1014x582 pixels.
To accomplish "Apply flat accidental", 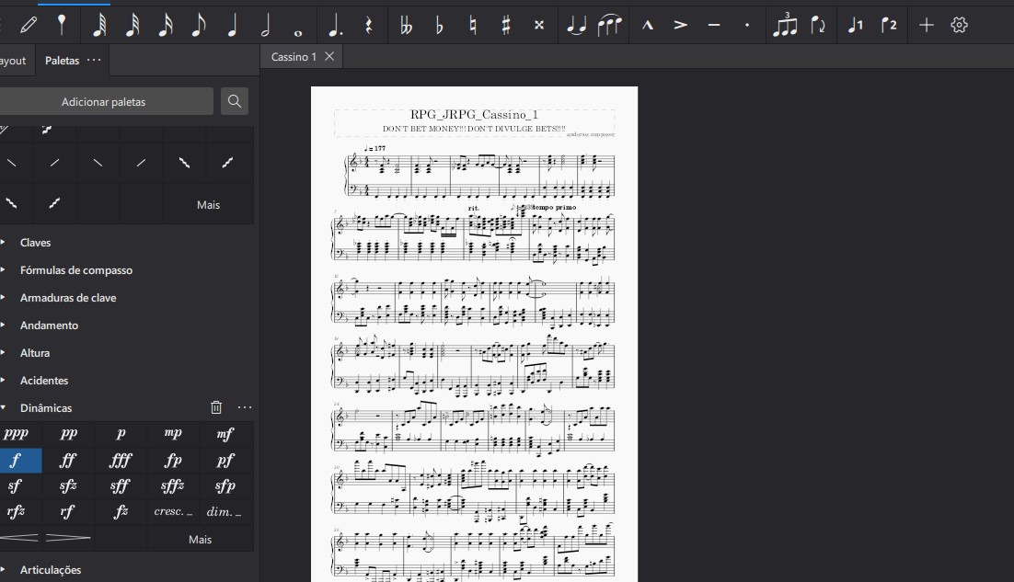I will (439, 25).
